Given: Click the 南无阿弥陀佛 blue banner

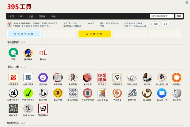Looking at the screenshot, I should [24, 34].
